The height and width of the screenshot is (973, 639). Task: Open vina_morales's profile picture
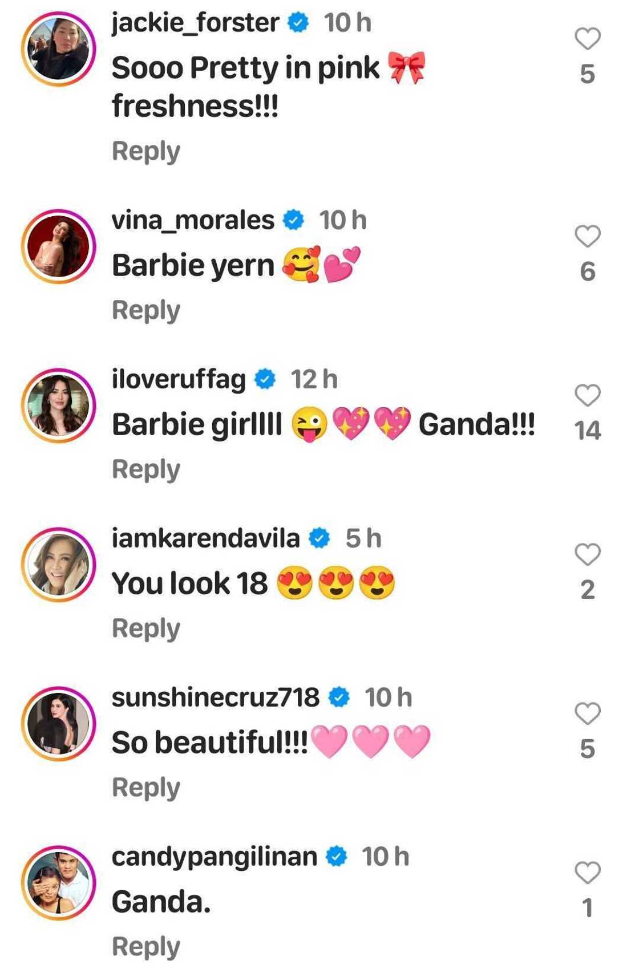[59, 246]
